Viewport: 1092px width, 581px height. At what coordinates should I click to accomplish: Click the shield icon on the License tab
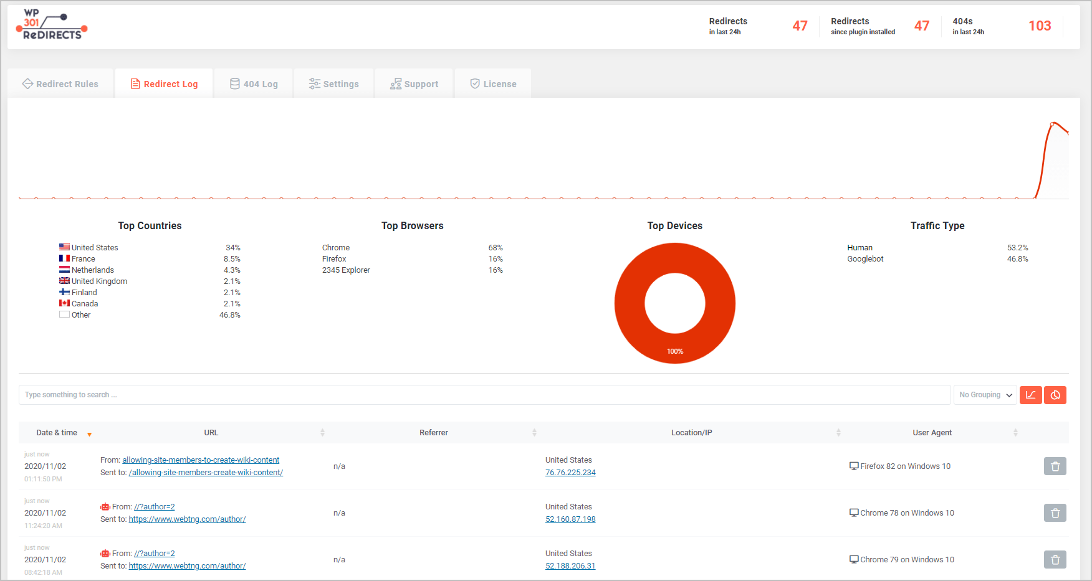(475, 83)
